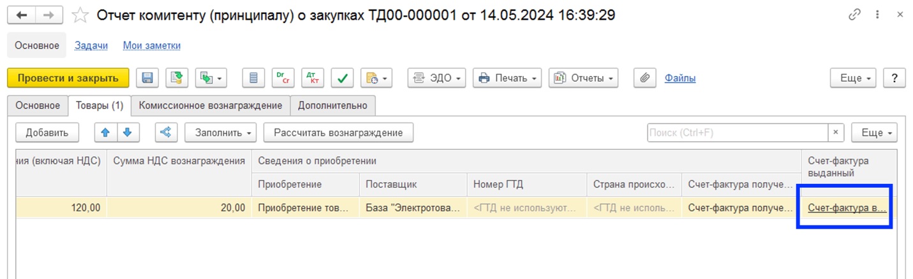Open the ДтКт postings icon
913x279 pixels.
pos(312,78)
